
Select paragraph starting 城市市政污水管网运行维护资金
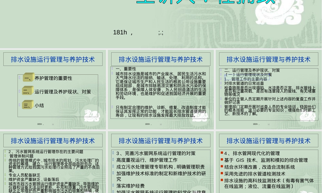[x=53, y=187]
